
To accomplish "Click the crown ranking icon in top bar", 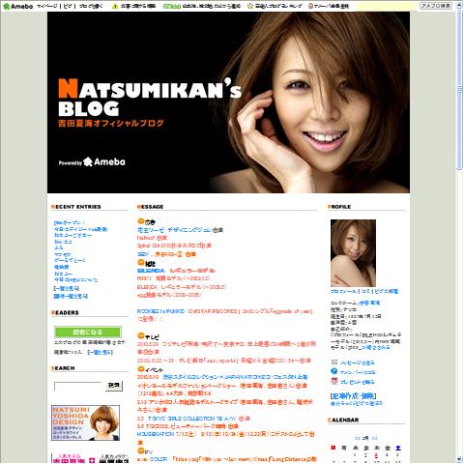I will pyautogui.click(x=250, y=6).
